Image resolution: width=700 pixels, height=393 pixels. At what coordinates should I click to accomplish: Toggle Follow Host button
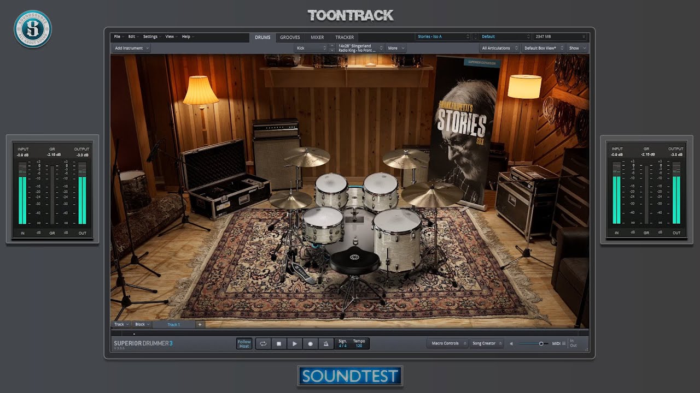pyautogui.click(x=244, y=344)
